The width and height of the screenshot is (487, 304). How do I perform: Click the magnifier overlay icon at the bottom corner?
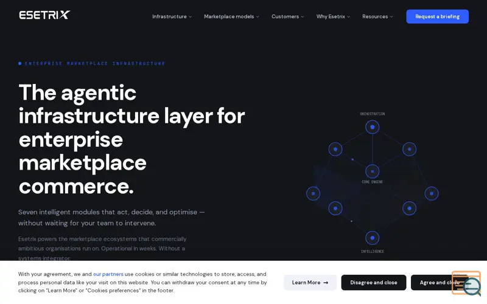(471, 286)
